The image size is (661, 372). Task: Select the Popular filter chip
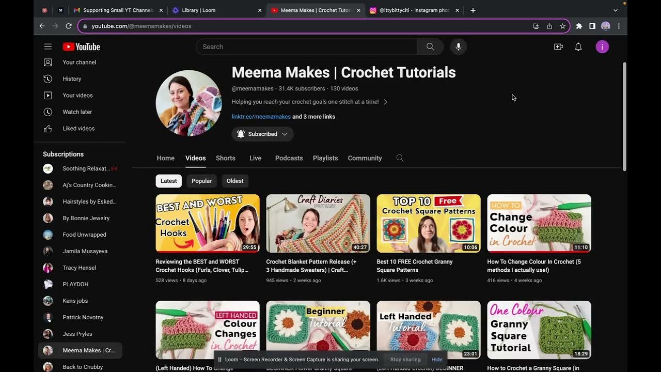pyautogui.click(x=201, y=181)
